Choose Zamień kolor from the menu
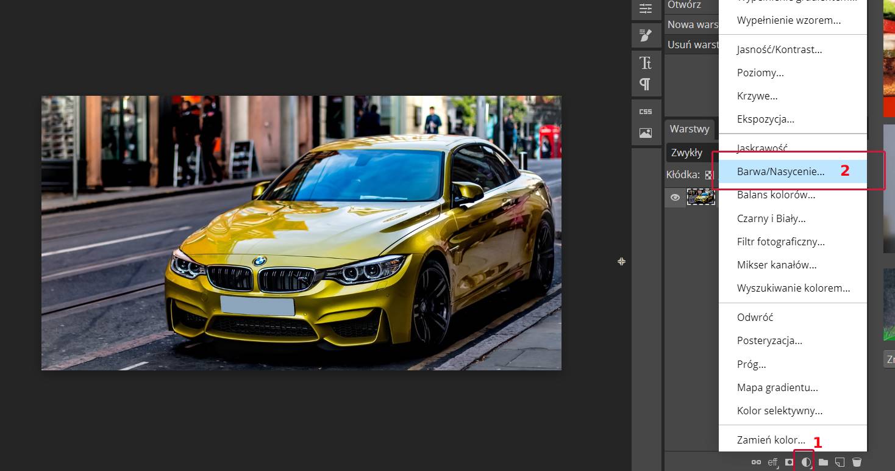 [x=793, y=440]
